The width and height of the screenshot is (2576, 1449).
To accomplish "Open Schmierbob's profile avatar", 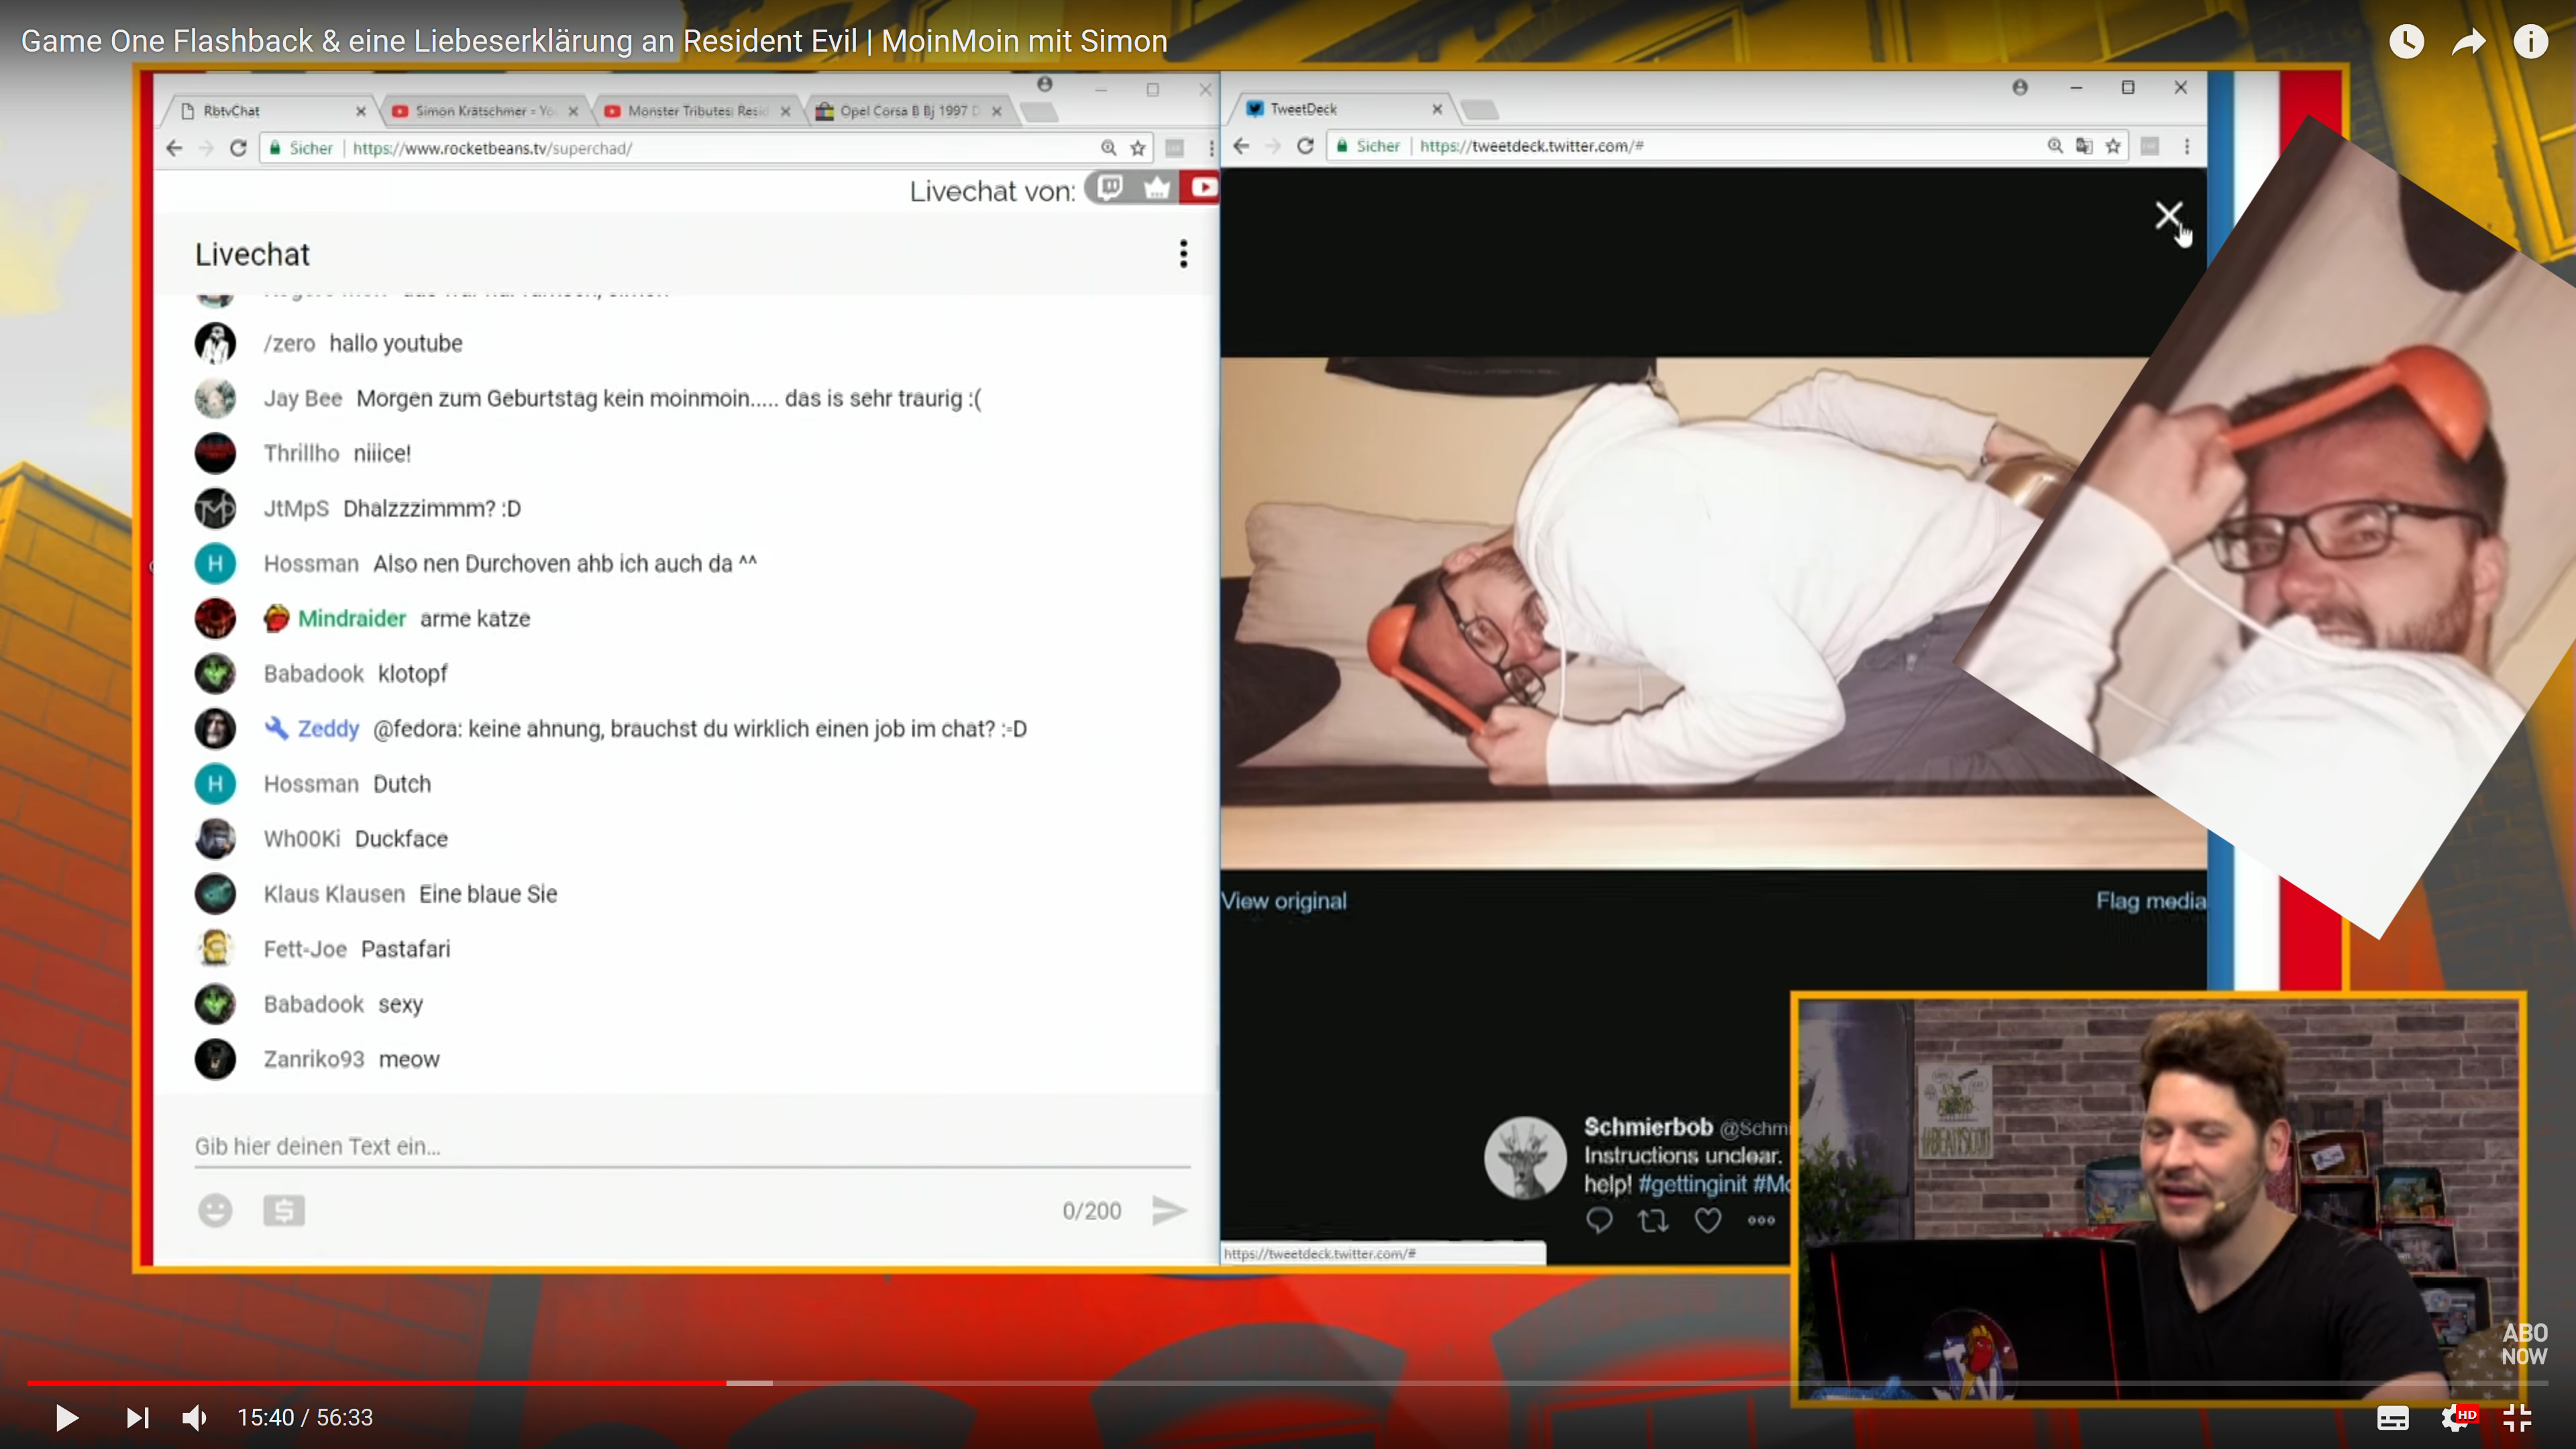I will pyautogui.click(x=1525, y=1157).
